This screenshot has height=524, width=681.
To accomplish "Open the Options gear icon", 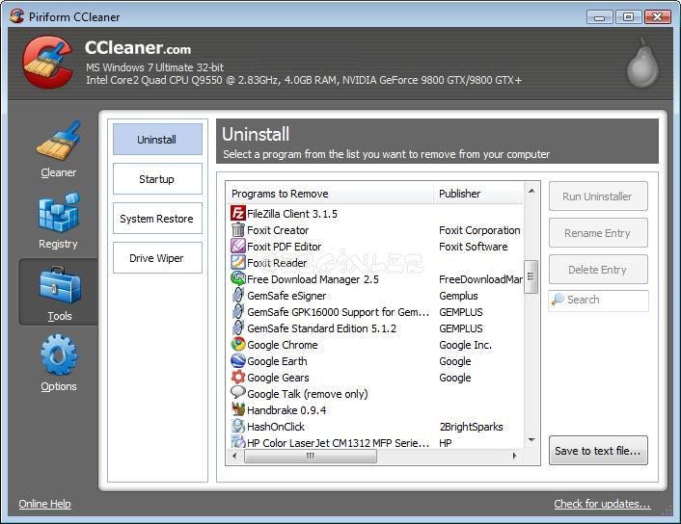I will pos(59,354).
